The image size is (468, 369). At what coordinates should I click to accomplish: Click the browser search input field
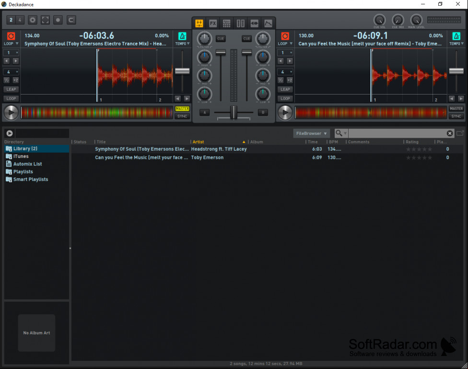(x=397, y=133)
